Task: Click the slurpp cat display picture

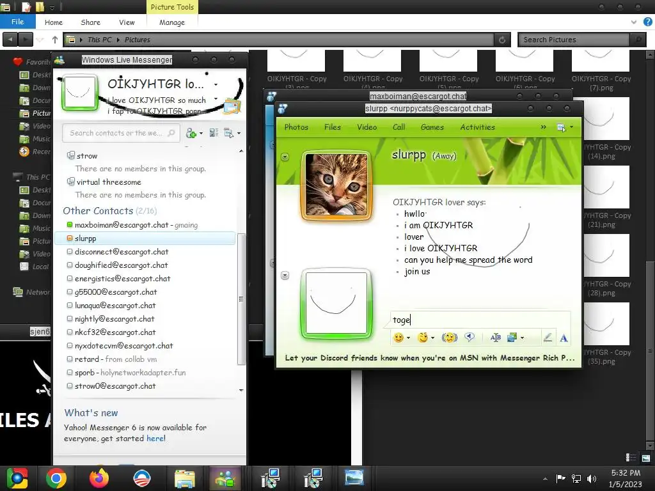Action: (336, 185)
